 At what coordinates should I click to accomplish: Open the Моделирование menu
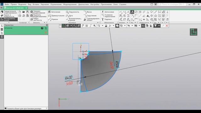point(70,4)
